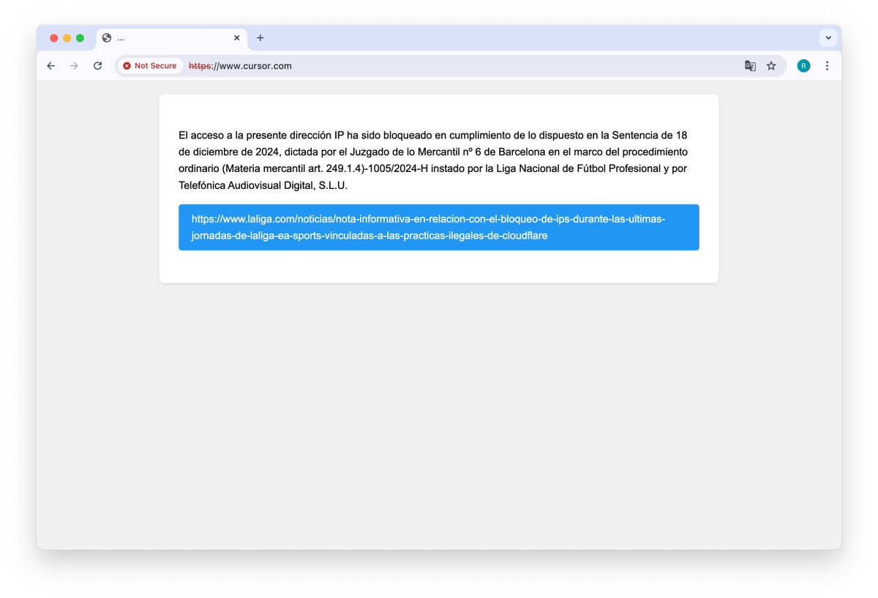Click the Not Secure label text
Image resolution: width=878 pixels, height=598 pixels.
coord(157,65)
